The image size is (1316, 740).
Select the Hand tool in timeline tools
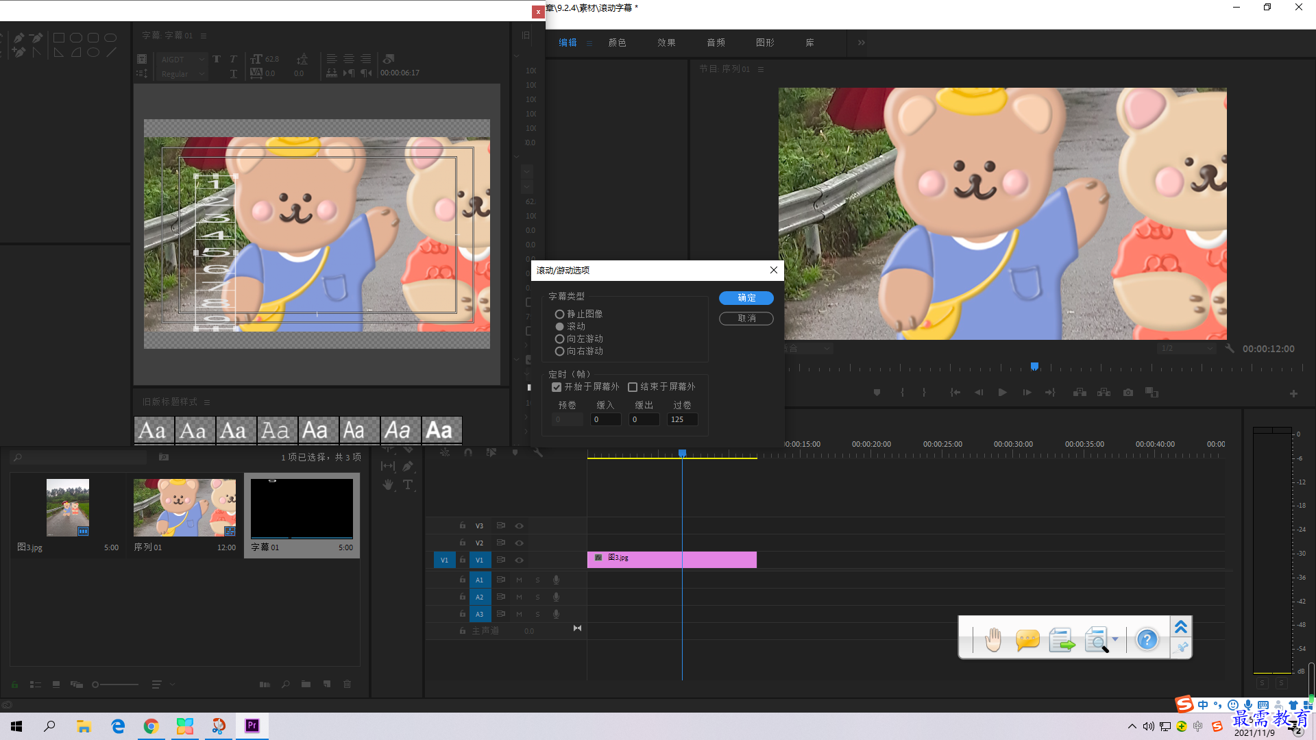click(x=388, y=484)
